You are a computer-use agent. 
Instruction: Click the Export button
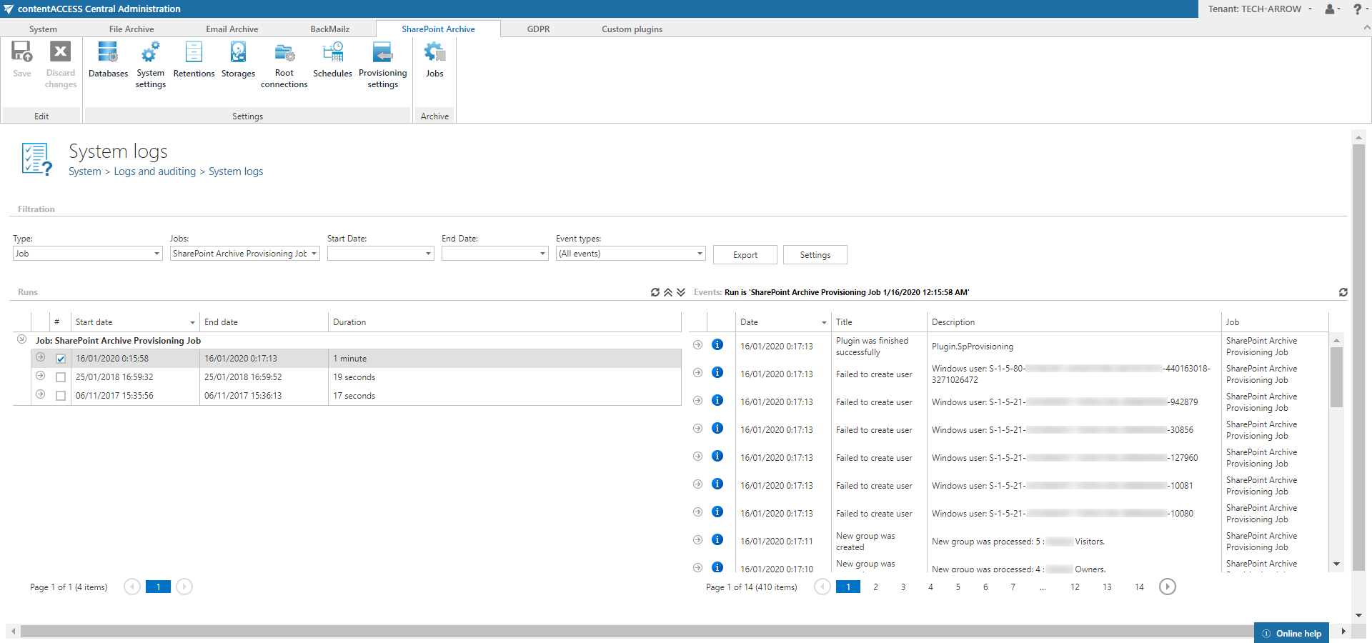coord(745,255)
